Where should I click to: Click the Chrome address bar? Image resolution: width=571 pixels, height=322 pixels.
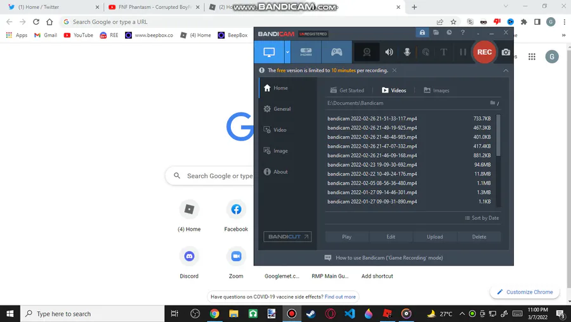(247, 22)
